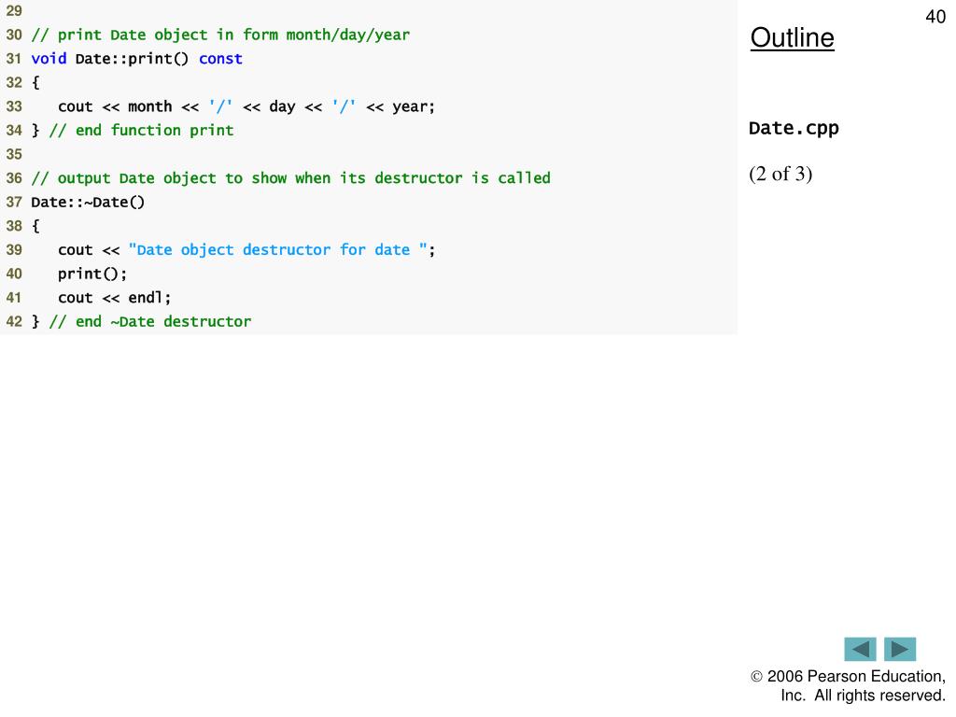This screenshot has width=956, height=717.
Task: Select "// end ~Date destructor" comment
Action: coord(150,321)
